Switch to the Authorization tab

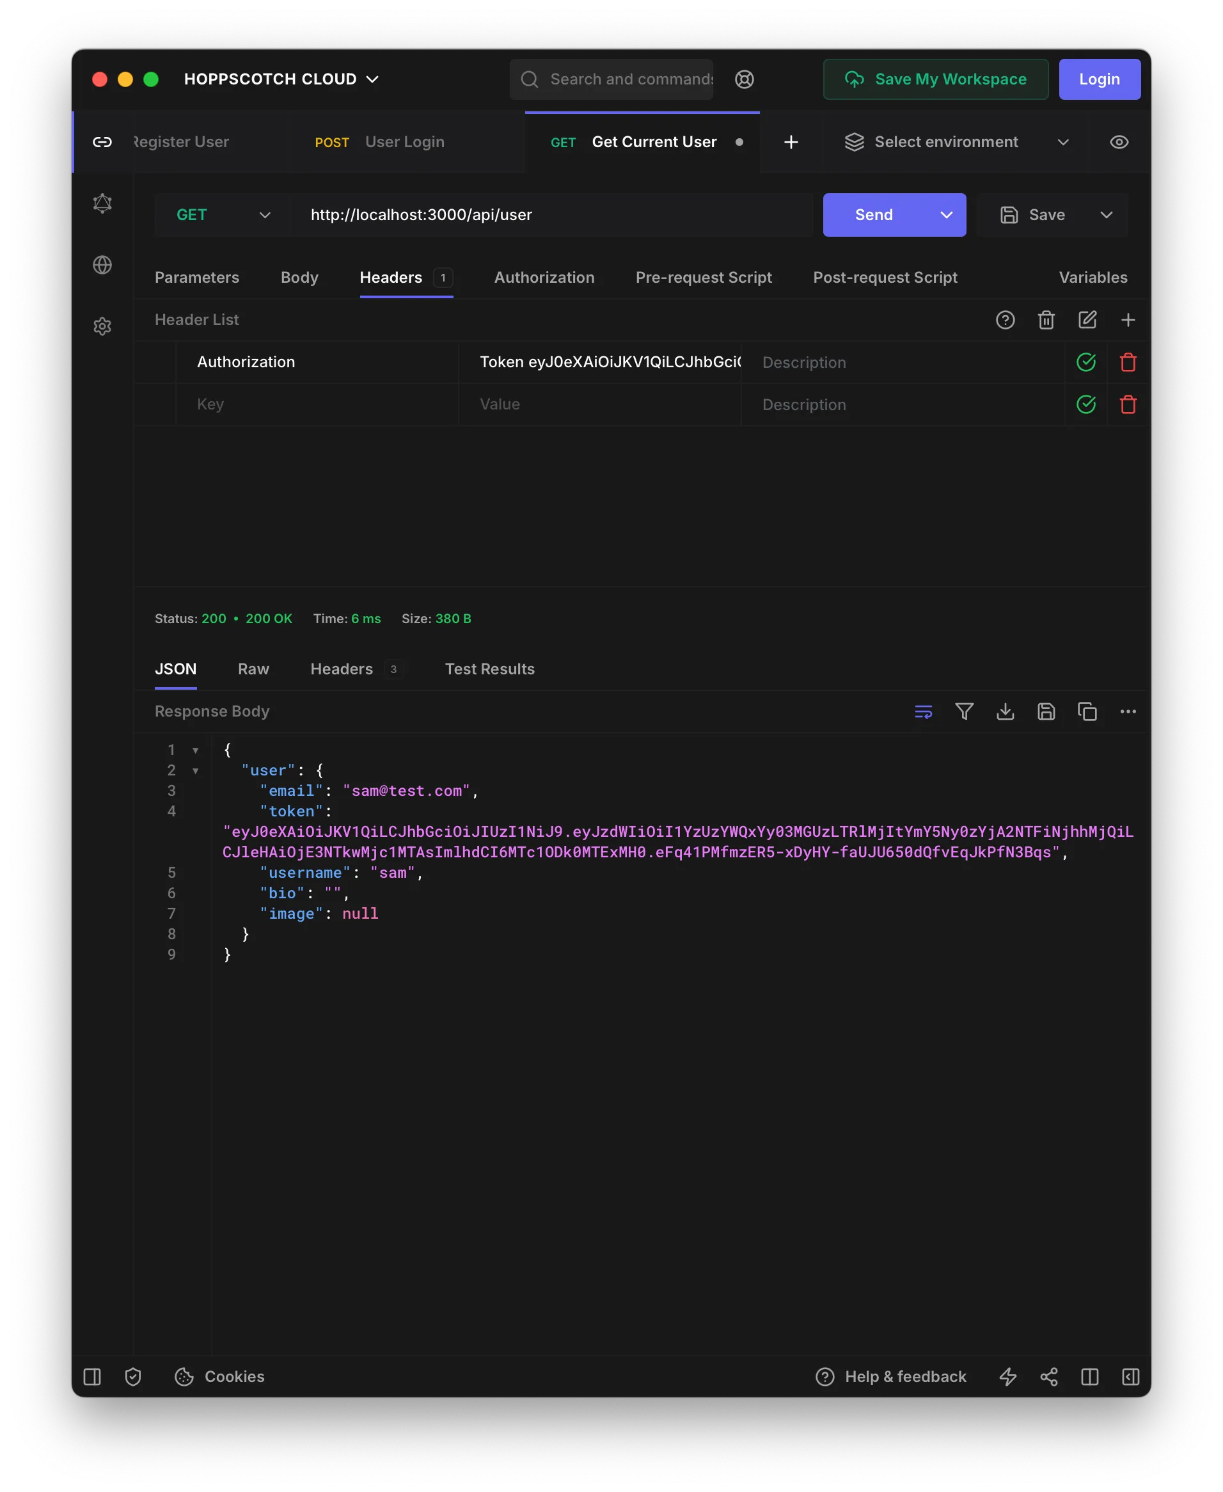[544, 278]
